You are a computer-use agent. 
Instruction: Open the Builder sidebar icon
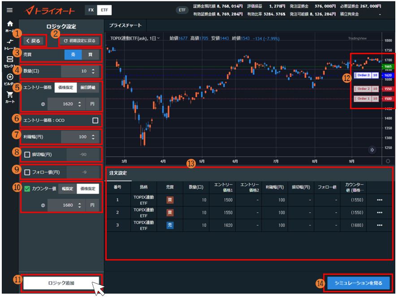coord(10,80)
